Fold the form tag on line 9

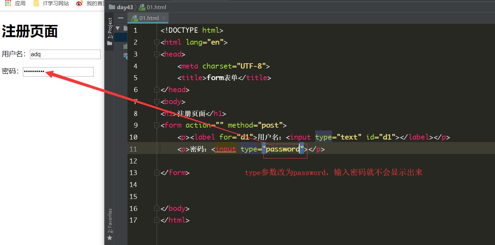(x=157, y=125)
